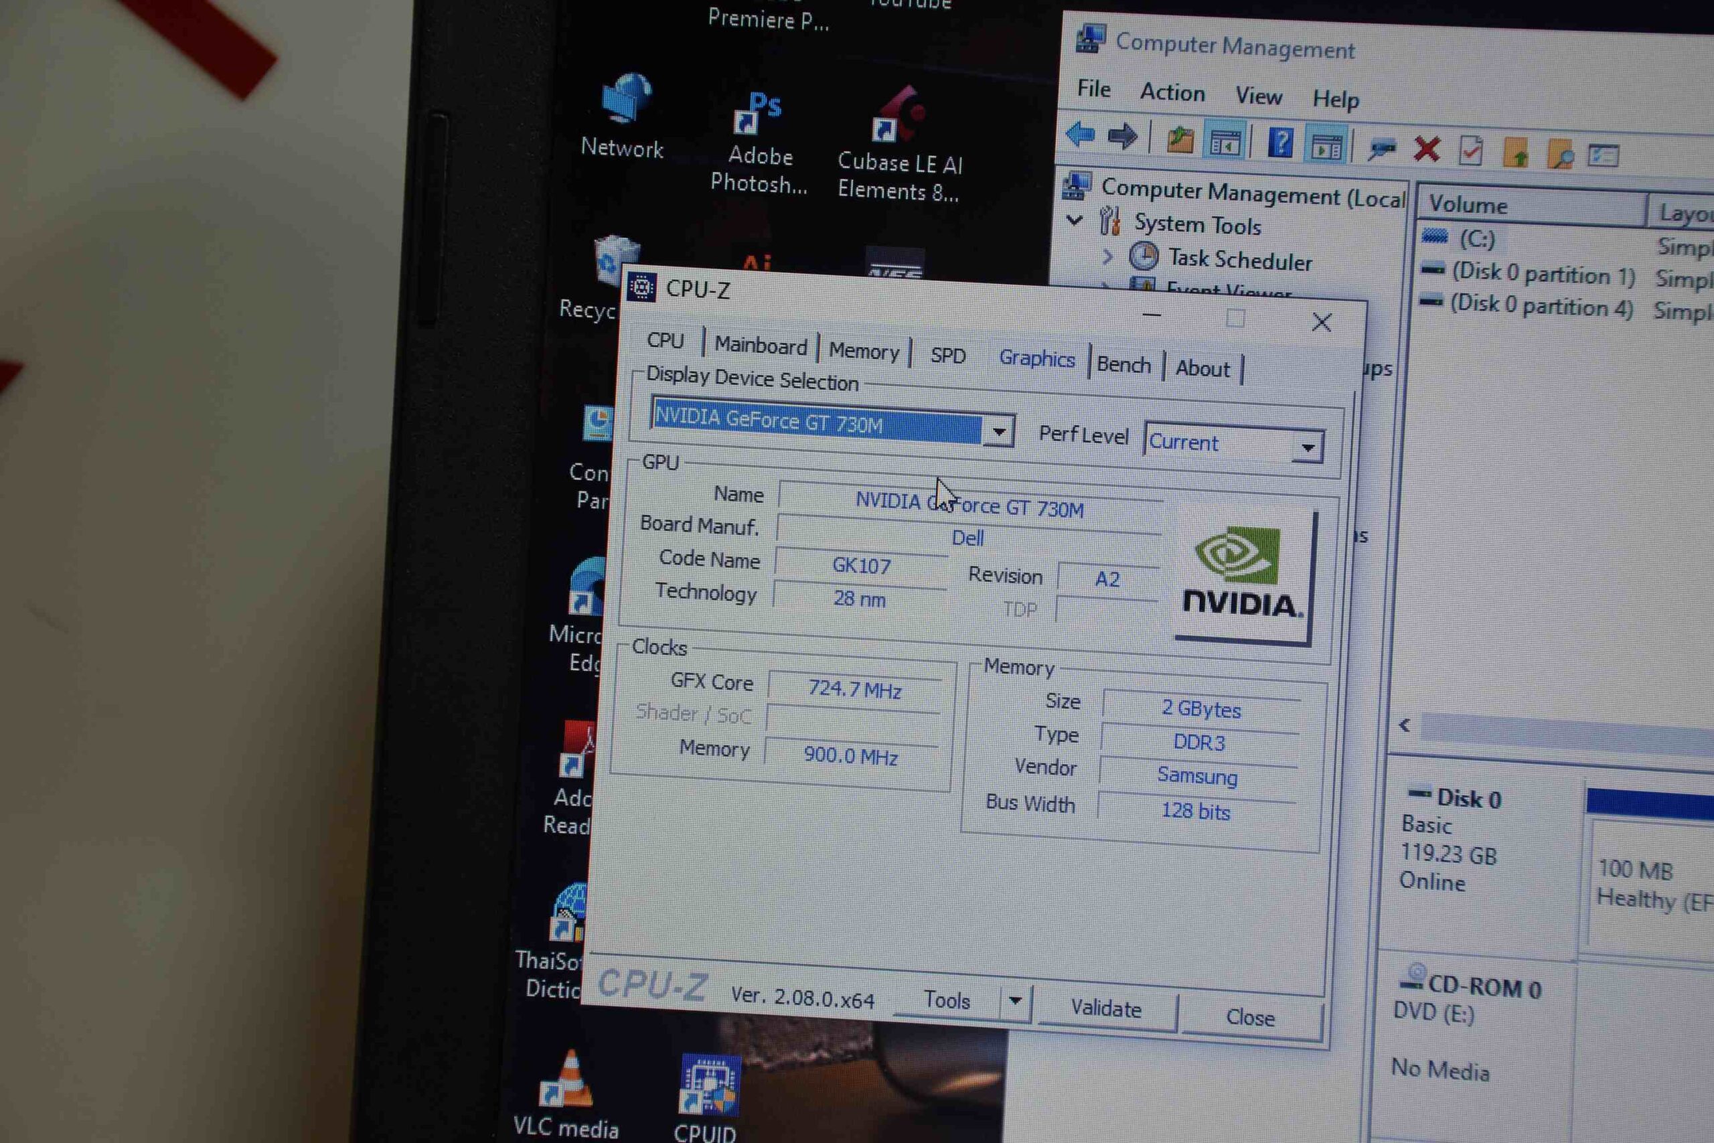The height and width of the screenshot is (1143, 1714).
Task: Click the Forward arrow in Computer Management toolbar
Action: (1122, 137)
